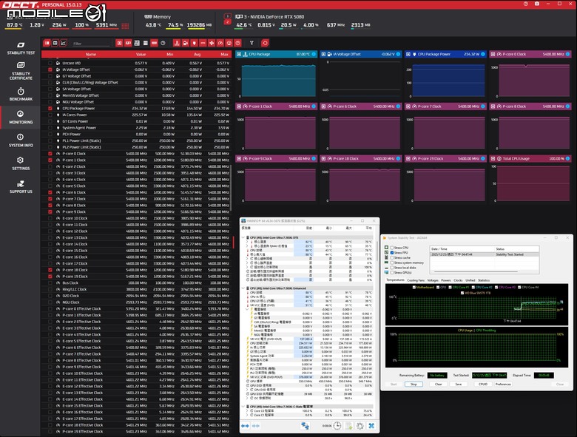Check the E-core 2 Clock row checkbox
This screenshot has width=577, height=437.
click(x=50, y=166)
